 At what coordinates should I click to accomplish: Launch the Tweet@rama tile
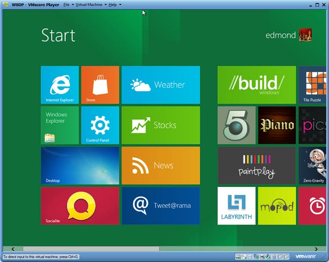[x=161, y=206]
